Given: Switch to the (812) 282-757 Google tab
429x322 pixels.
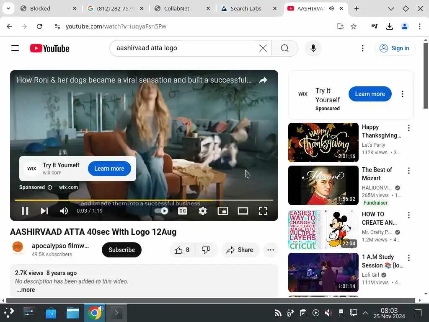Looking at the screenshot, I should [115, 8].
